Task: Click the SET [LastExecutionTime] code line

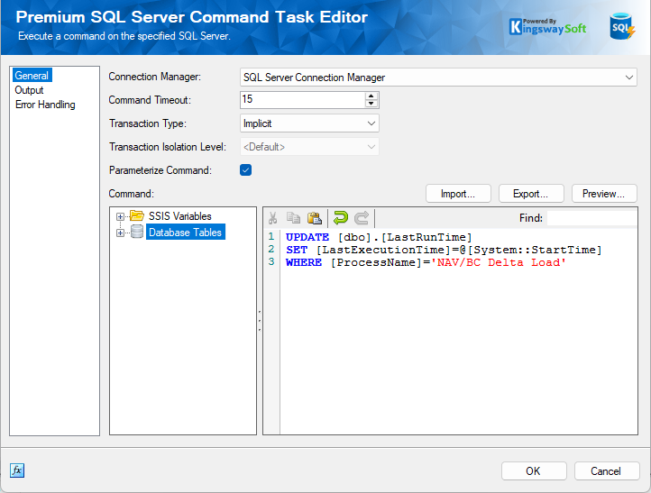Action: tap(444, 250)
